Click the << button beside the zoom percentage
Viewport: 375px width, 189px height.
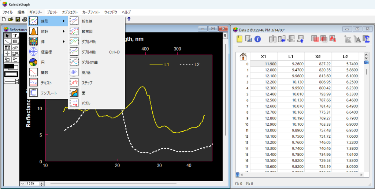[22, 184]
